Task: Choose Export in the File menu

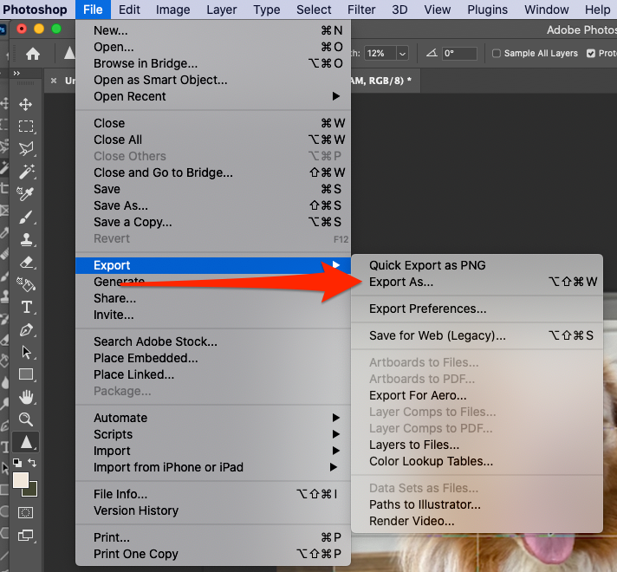Action: click(x=213, y=265)
